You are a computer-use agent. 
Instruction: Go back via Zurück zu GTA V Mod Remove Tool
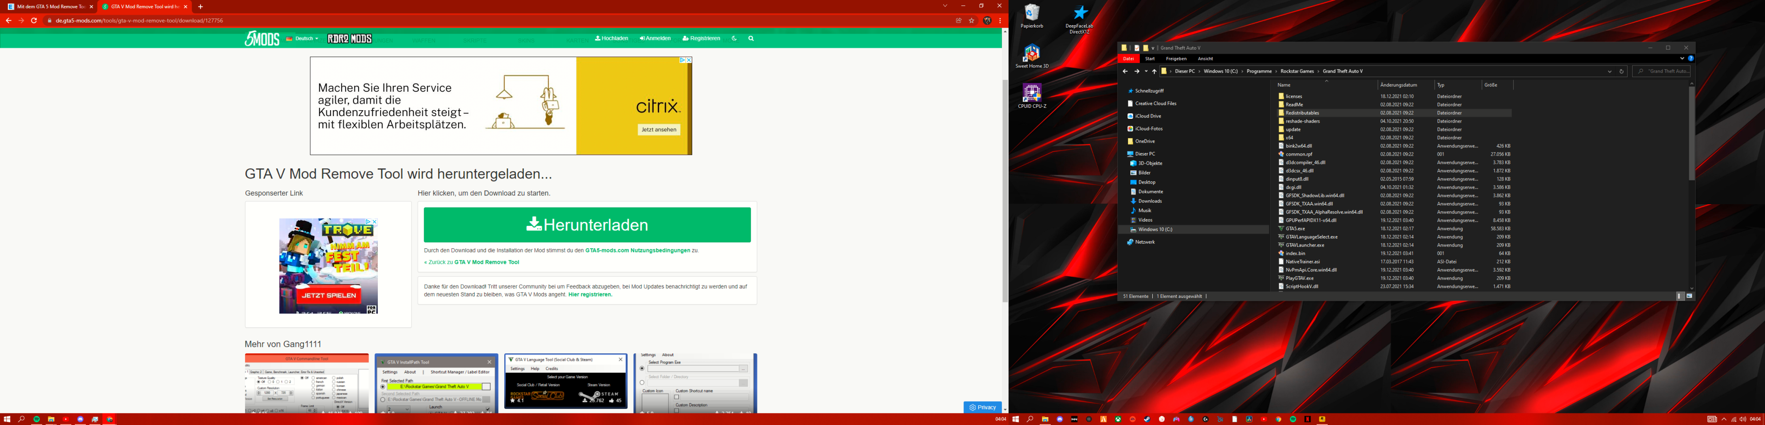click(472, 262)
